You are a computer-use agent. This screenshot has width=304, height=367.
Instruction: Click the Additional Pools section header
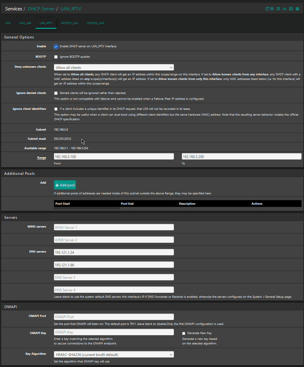pos(19,174)
